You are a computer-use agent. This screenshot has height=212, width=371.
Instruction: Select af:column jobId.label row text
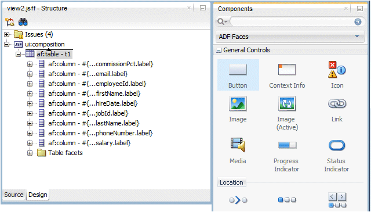point(88,113)
